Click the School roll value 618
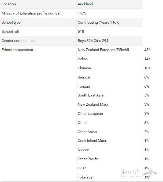 81,31
